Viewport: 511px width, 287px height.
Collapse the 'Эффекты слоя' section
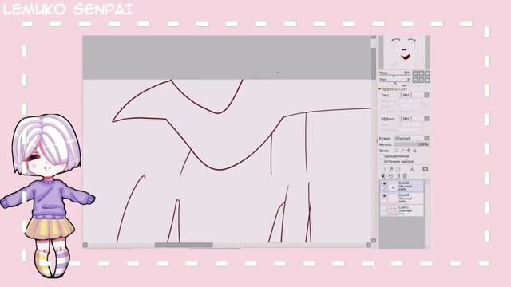380,89
